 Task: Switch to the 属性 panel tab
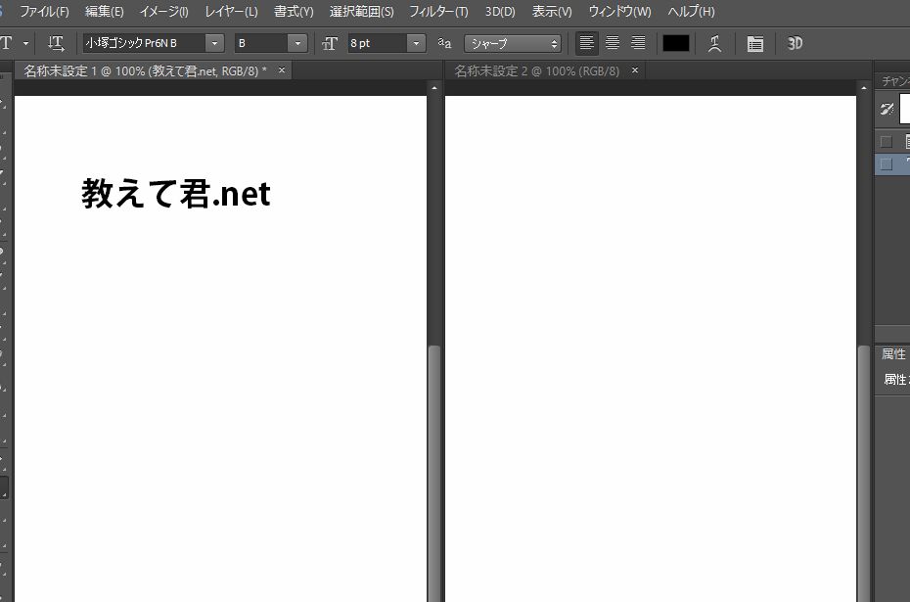click(x=893, y=353)
